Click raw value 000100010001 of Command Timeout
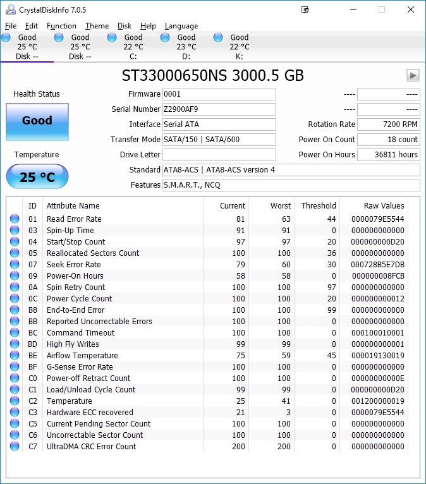 377,333
